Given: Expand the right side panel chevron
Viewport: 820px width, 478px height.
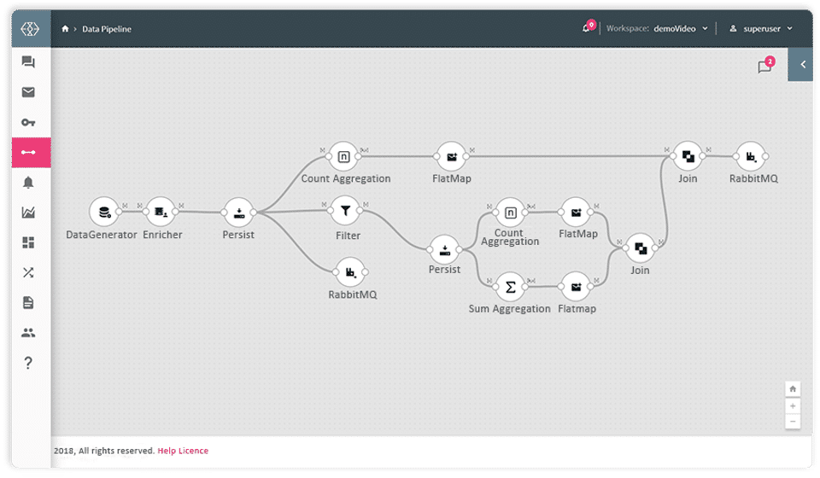Looking at the screenshot, I should [x=800, y=65].
